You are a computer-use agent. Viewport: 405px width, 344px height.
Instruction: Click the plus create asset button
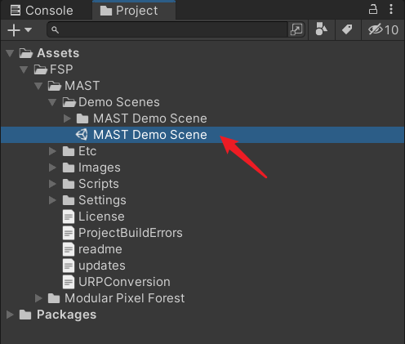pos(14,29)
